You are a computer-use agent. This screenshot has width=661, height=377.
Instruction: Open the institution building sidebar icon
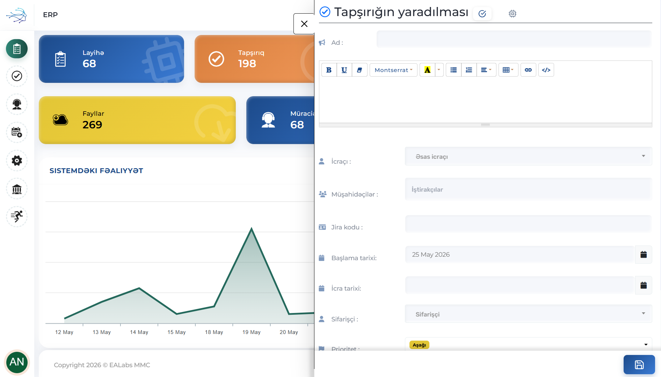17,189
